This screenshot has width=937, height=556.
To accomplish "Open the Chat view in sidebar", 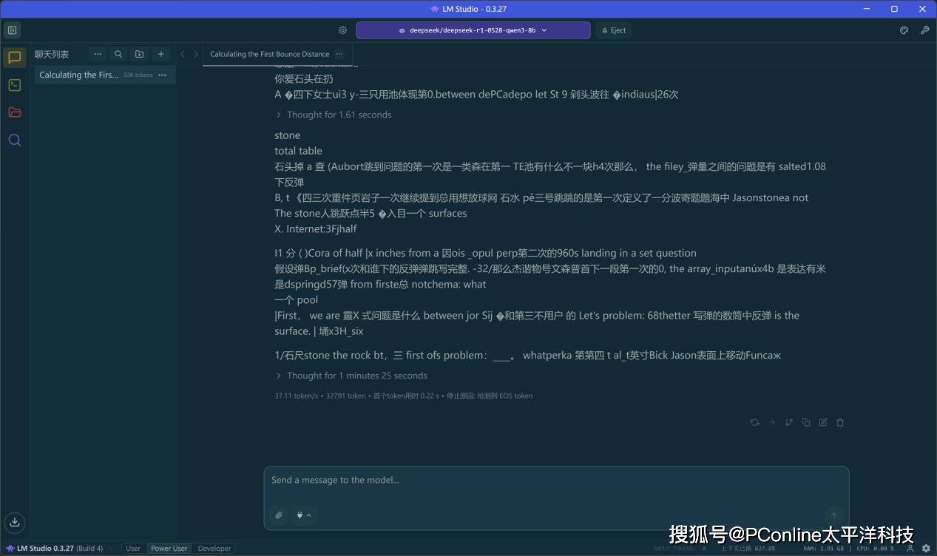I will point(14,58).
